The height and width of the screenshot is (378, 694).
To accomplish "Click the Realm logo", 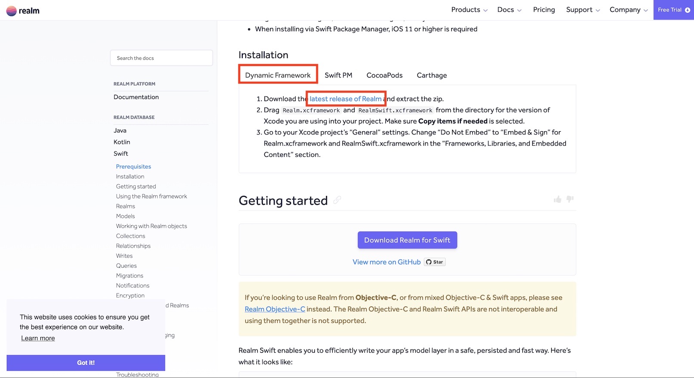I will pyautogui.click(x=23, y=10).
